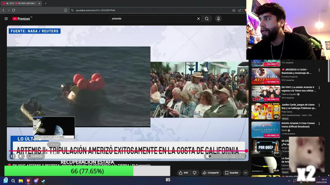The image size is (330, 185).
Task: Open the Frontera Espacial video thumbnail
Action: point(266,76)
